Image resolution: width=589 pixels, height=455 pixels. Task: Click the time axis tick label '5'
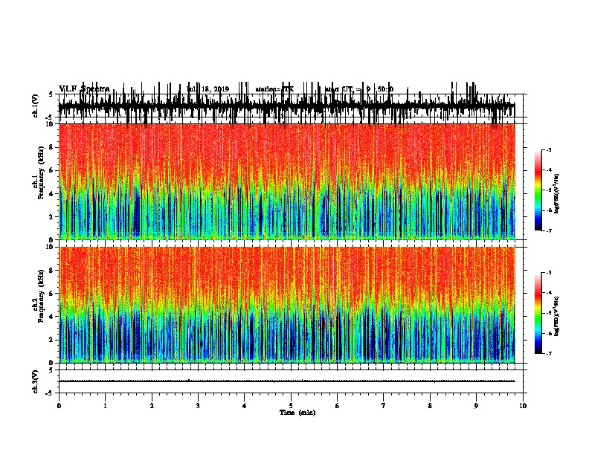click(x=291, y=406)
